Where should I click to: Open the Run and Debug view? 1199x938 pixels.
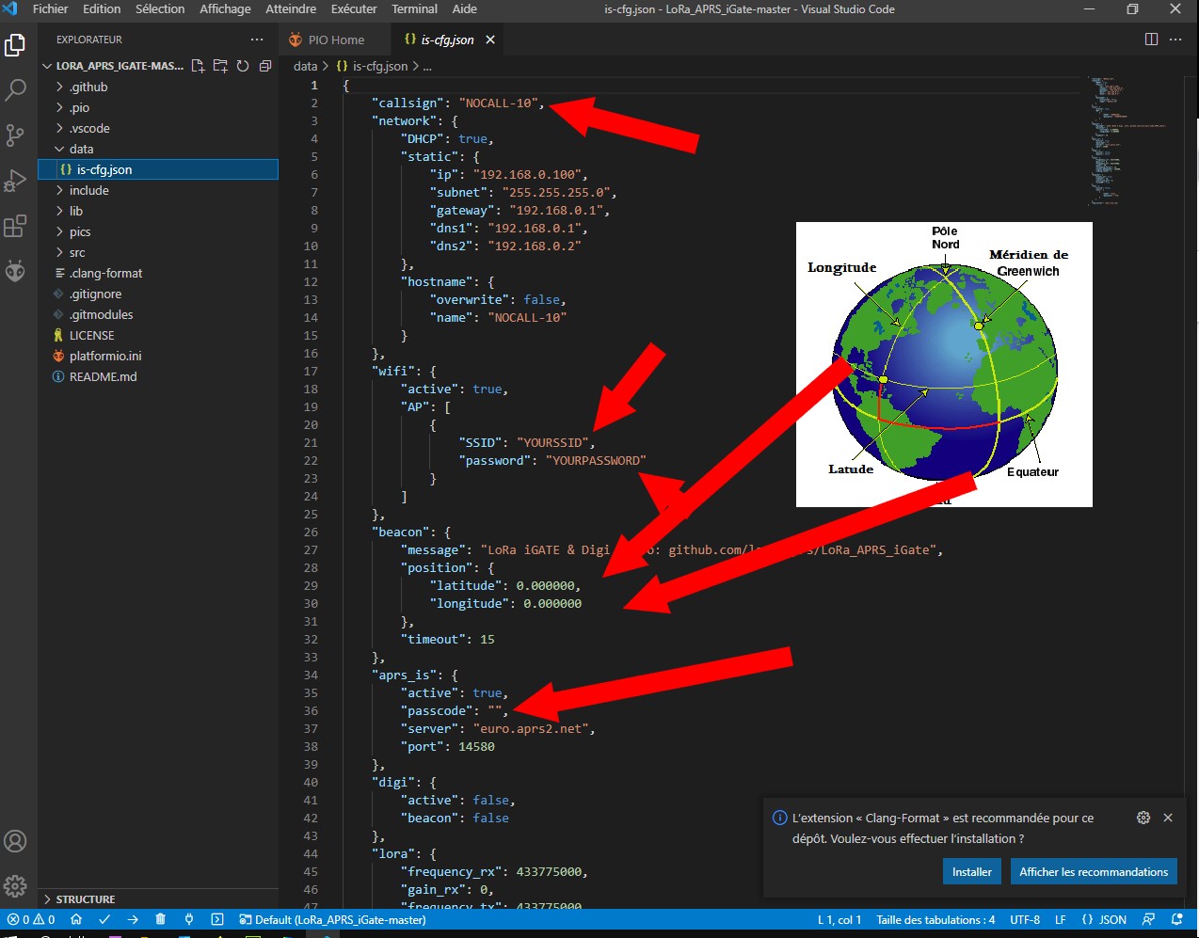click(15, 180)
